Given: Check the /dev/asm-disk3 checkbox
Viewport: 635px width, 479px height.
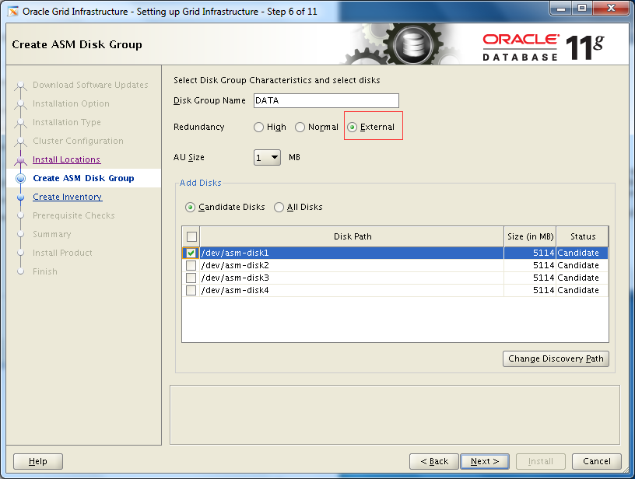Looking at the screenshot, I should (191, 278).
